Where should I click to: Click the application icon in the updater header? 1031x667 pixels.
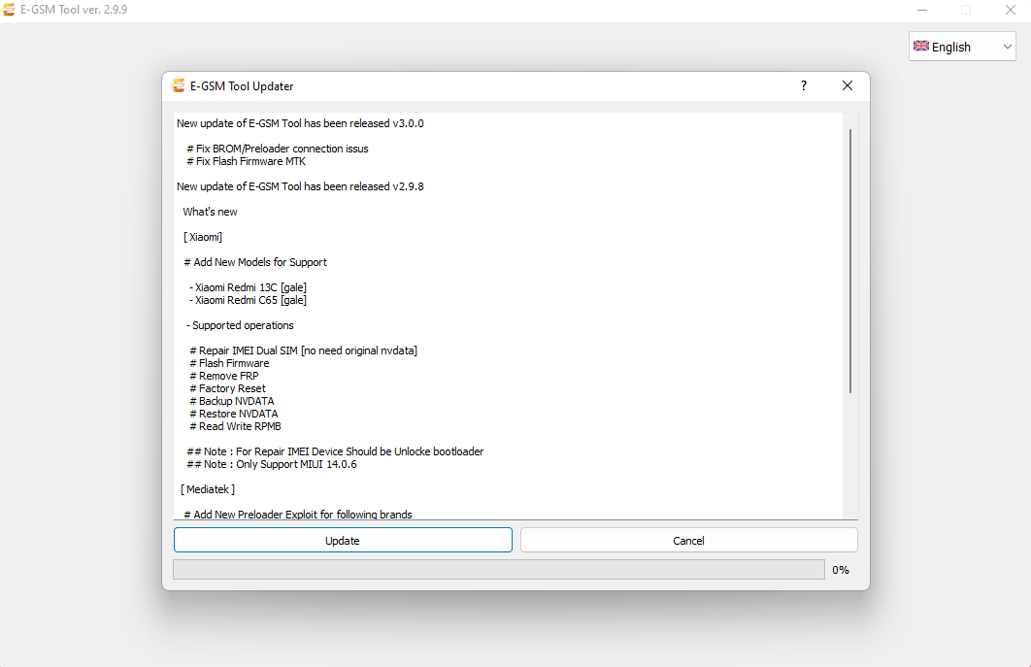(x=179, y=85)
